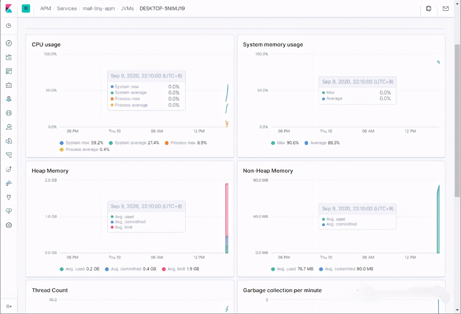
Task: Click the 50.0% gridline label in CPU chart
Action: (x=51, y=90)
